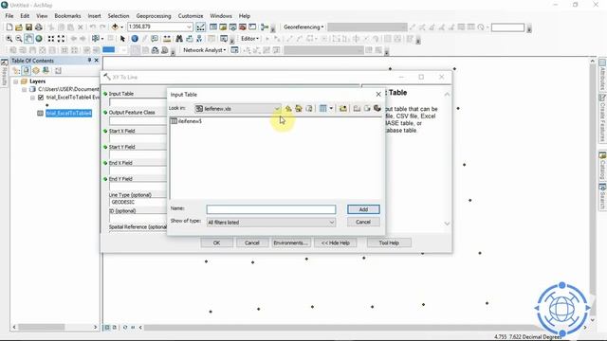
Task: Click the << Hide Help button
Action: click(335, 242)
